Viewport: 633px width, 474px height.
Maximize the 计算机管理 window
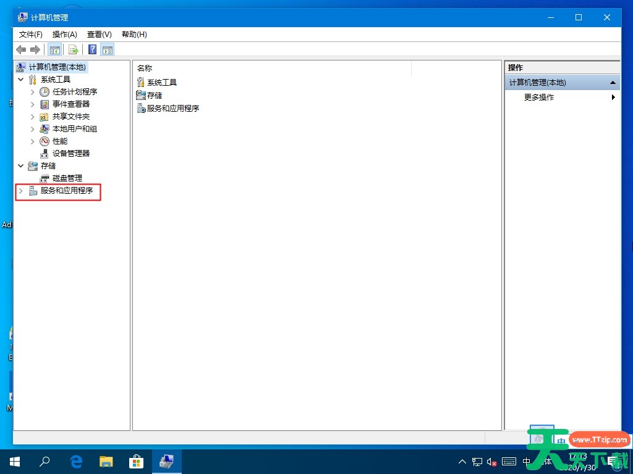pos(579,17)
